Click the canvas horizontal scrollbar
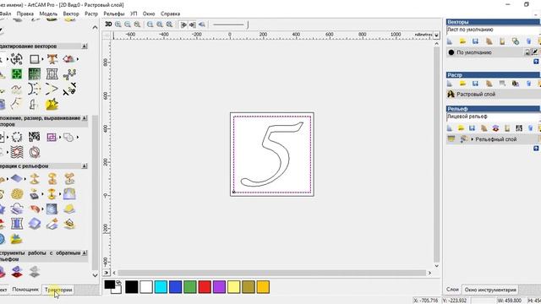Image resolution: width=541 pixels, height=304 pixels. pyautogui.click(x=272, y=273)
